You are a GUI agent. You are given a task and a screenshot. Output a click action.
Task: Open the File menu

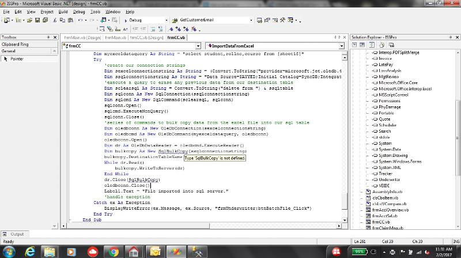(6, 11)
